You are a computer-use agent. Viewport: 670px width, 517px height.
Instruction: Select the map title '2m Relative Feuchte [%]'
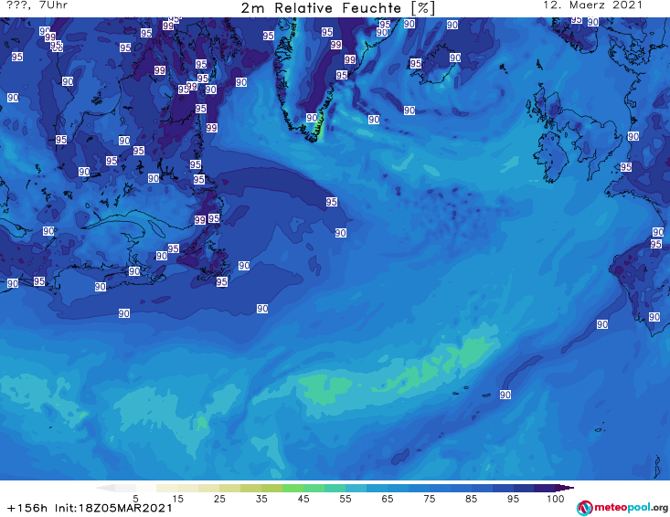point(338,8)
